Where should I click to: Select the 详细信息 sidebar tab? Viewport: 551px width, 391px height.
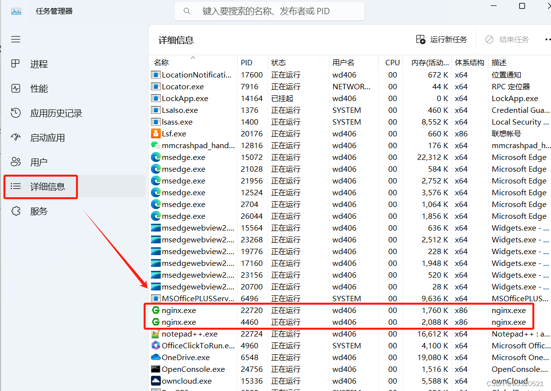[75, 187]
